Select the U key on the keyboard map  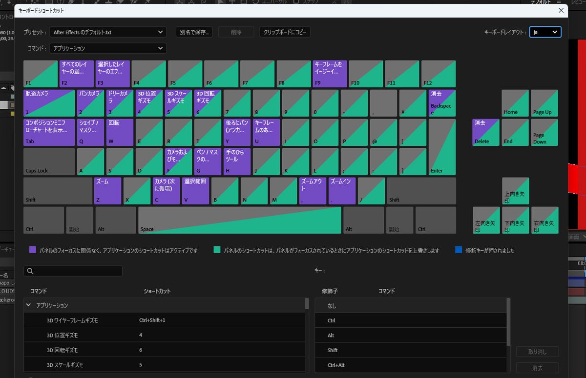pyautogui.click(x=267, y=132)
